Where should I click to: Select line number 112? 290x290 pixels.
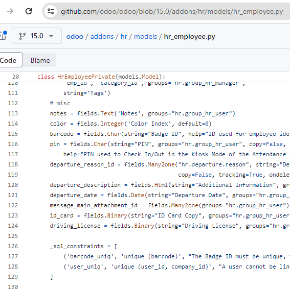tap(13, 103)
